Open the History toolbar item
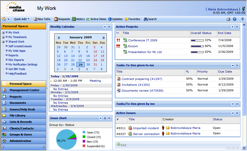 78,19
